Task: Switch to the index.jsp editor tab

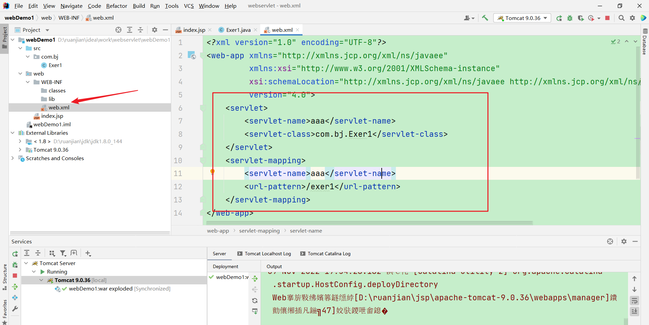Action: click(x=194, y=30)
